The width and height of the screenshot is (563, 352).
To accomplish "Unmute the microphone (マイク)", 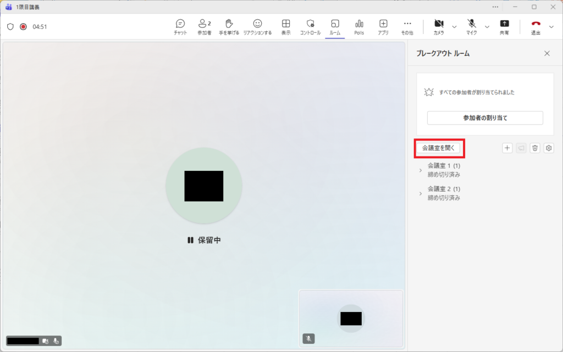I will point(472,26).
